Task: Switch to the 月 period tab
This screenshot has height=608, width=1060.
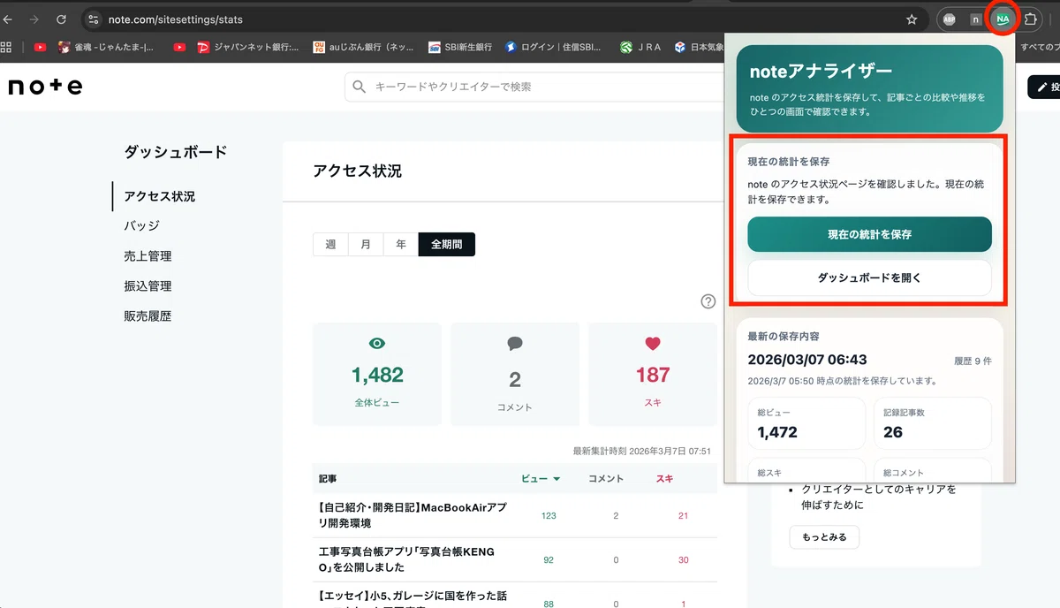Action: click(x=366, y=244)
